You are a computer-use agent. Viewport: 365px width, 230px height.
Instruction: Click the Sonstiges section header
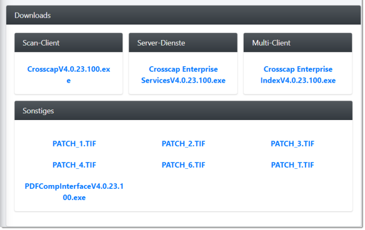tap(183, 111)
